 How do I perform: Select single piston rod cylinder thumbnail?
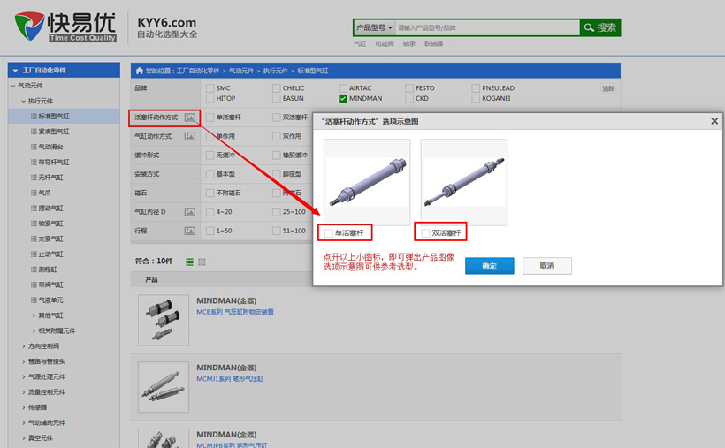pyautogui.click(x=367, y=182)
